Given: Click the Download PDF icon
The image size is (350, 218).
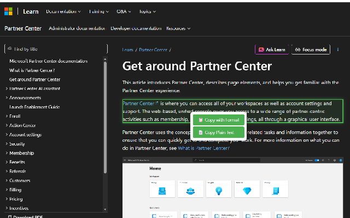Looking at the screenshot, I should pos(10,217).
